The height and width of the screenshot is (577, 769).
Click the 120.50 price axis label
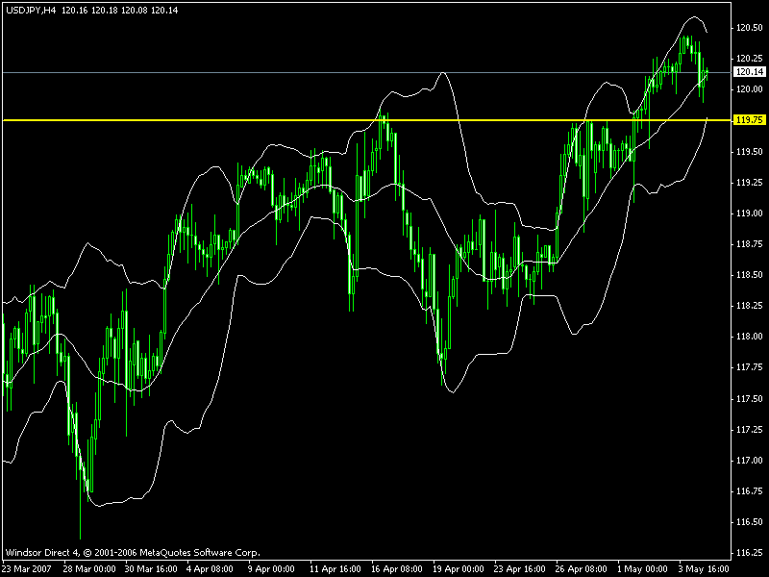pos(750,28)
